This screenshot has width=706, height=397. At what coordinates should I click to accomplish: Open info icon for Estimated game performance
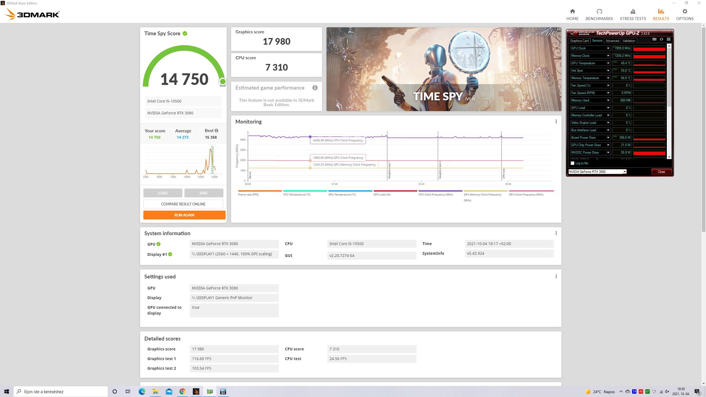point(315,88)
